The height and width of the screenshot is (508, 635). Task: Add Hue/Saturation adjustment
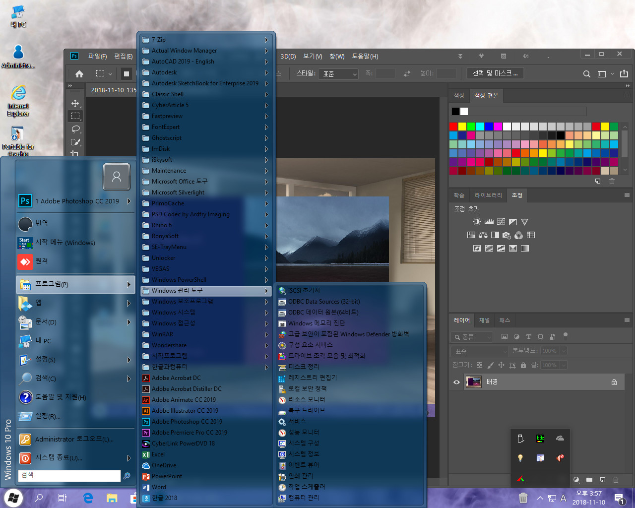471,235
